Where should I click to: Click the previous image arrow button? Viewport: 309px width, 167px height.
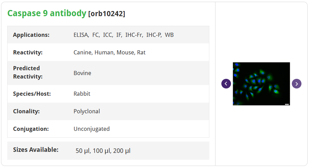(226, 84)
